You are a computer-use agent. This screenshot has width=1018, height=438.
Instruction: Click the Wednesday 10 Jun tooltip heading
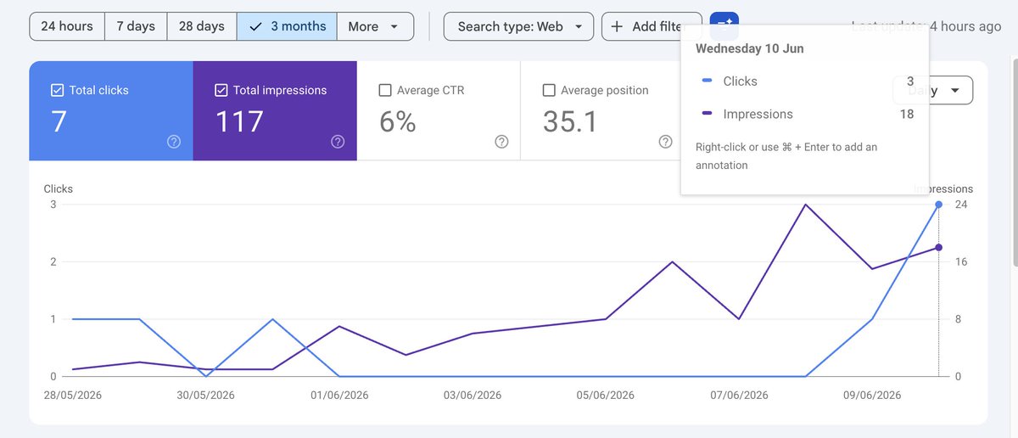point(749,48)
